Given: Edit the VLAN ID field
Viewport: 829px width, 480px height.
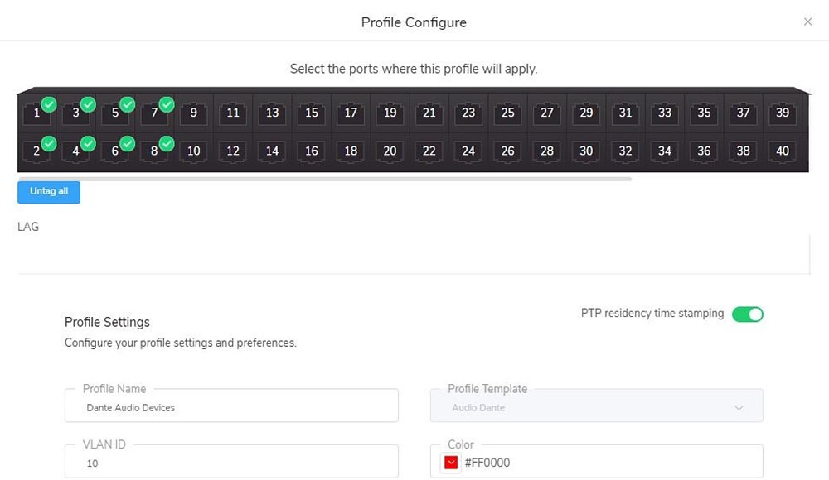Looking at the screenshot, I should point(231,462).
